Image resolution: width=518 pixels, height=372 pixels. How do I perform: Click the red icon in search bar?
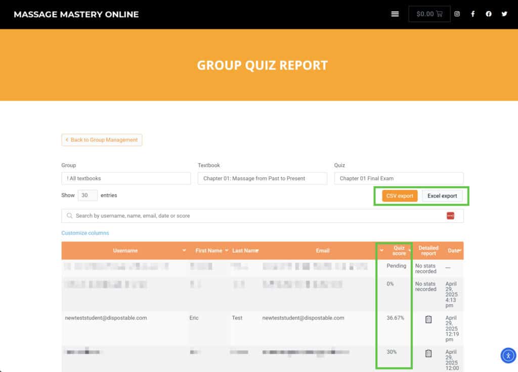click(x=450, y=216)
